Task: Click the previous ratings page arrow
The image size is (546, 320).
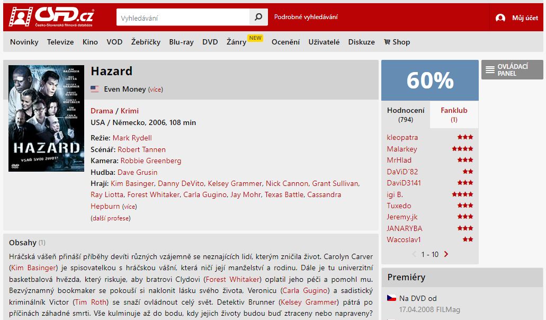Action: [x=414, y=254]
